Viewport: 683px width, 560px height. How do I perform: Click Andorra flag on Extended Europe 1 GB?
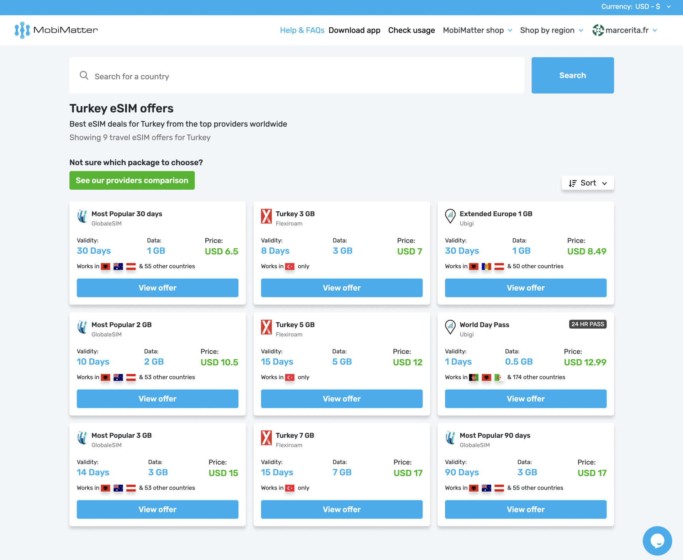[x=486, y=266]
